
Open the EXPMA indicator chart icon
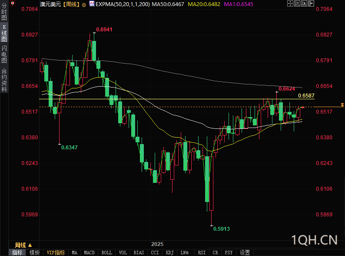pyautogui.click(x=92, y=3)
